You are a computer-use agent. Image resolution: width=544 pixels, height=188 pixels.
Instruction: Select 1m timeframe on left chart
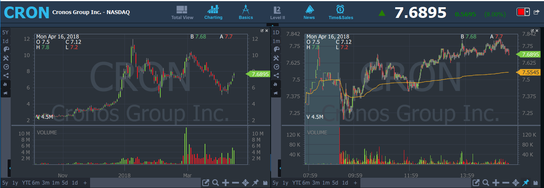pyautogui.click(x=55, y=183)
